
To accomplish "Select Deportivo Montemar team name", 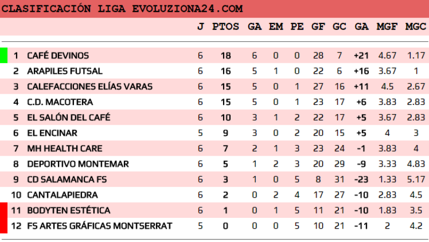I will pos(70,164).
